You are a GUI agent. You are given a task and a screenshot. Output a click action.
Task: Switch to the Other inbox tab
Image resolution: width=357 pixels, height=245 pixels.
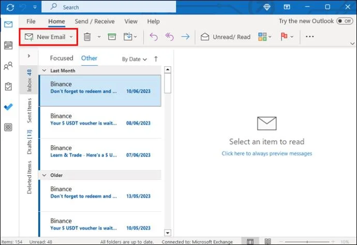89,58
